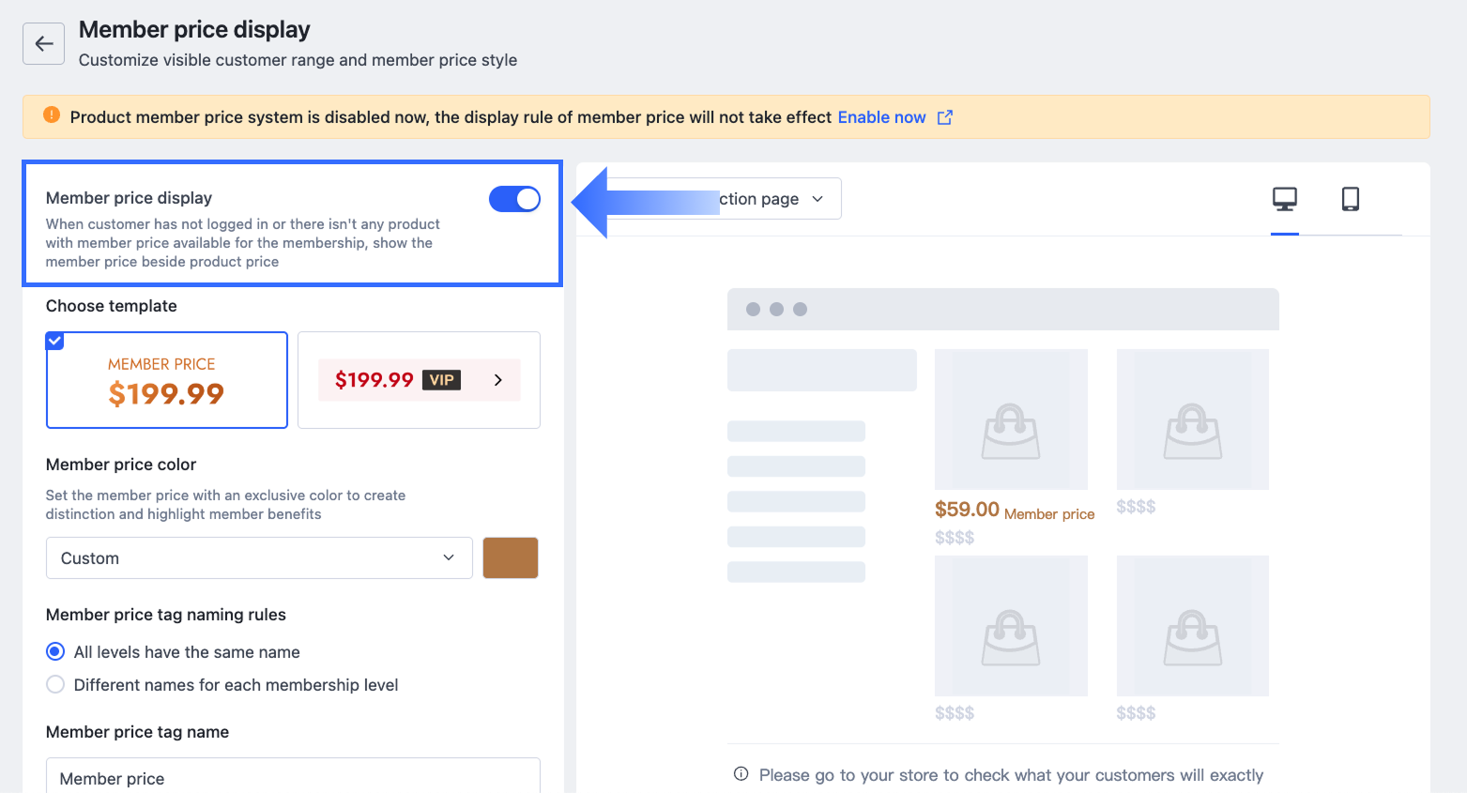Switch to mobile preview
The image size is (1467, 793).
coord(1350,199)
